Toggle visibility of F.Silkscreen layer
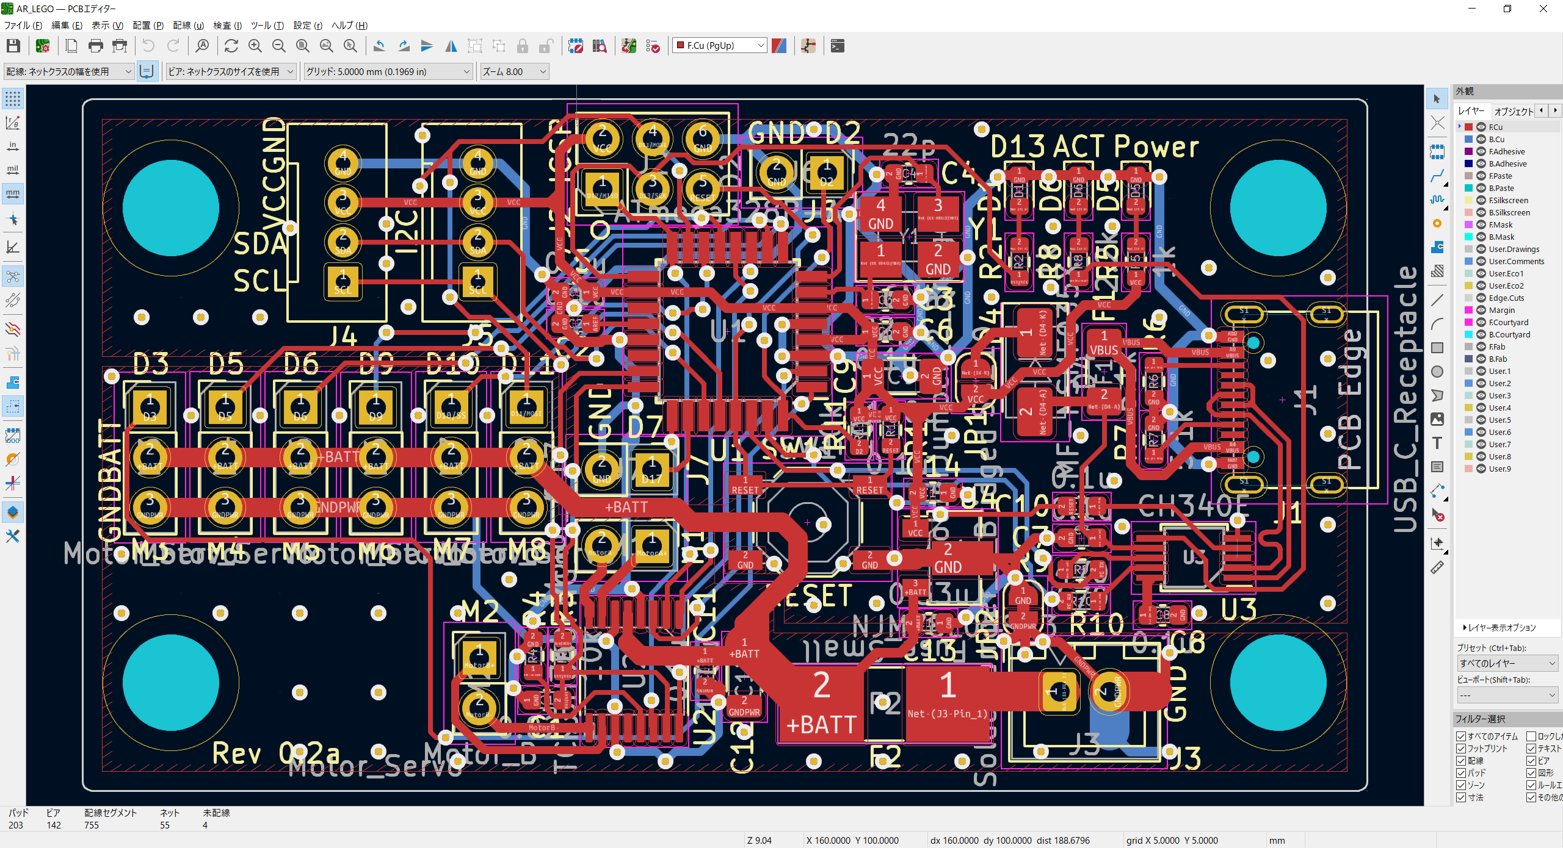Image resolution: width=1563 pixels, height=848 pixels. click(1481, 200)
